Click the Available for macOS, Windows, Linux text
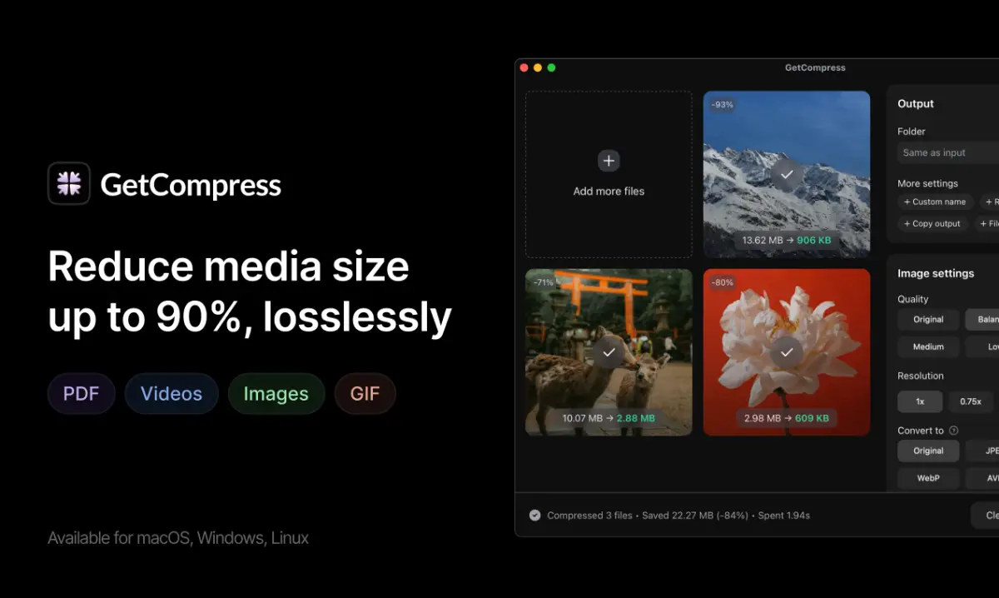999x598 pixels. point(178,538)
